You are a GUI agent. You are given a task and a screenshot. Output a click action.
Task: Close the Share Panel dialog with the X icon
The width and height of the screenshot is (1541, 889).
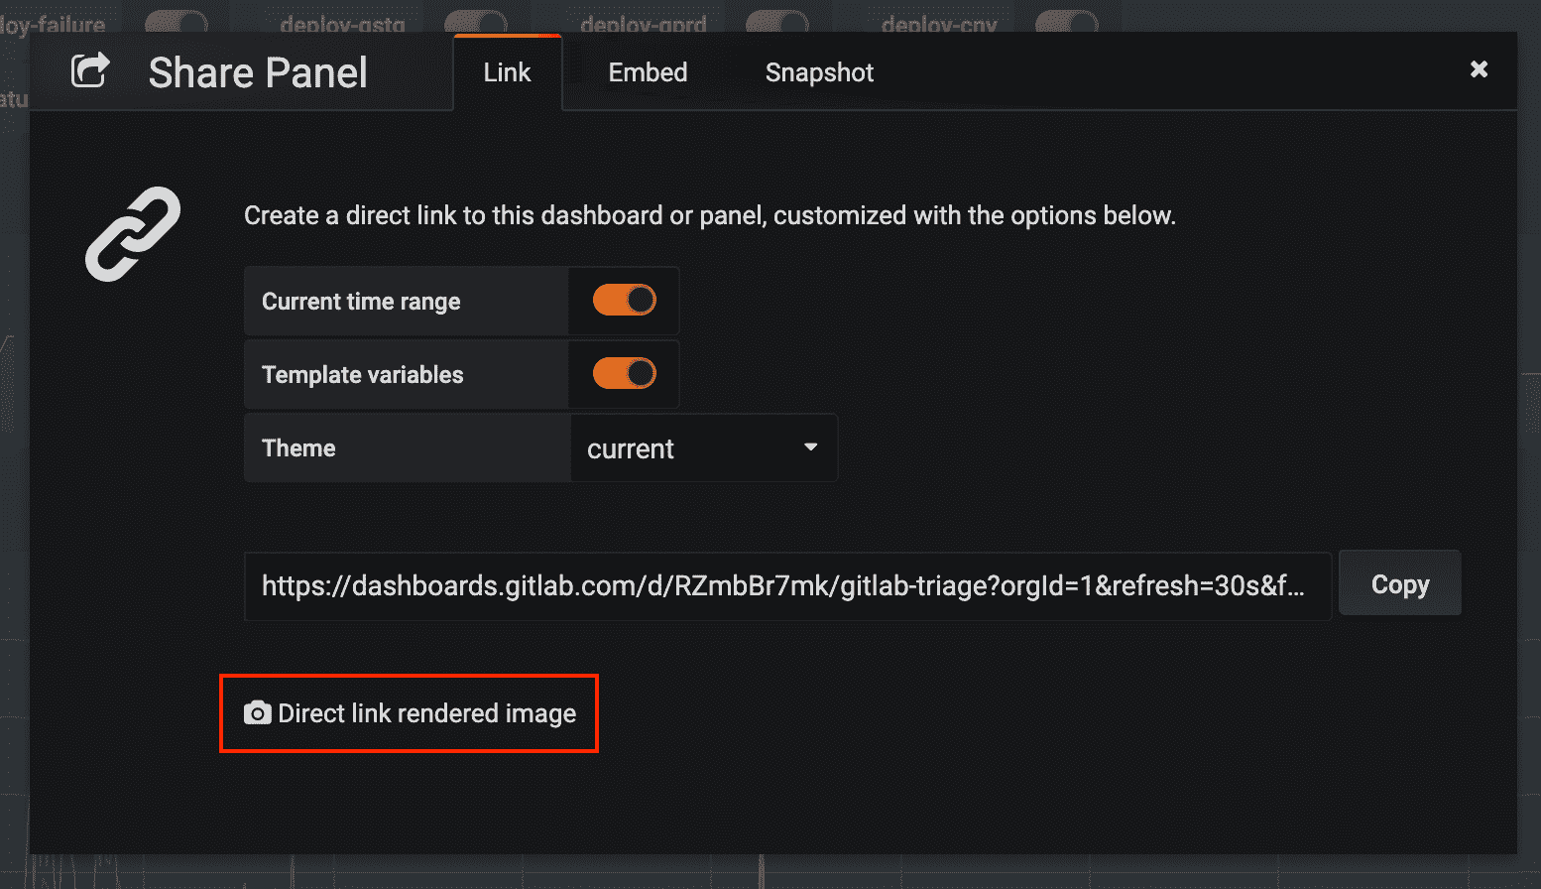click(x=1479, y=69)
